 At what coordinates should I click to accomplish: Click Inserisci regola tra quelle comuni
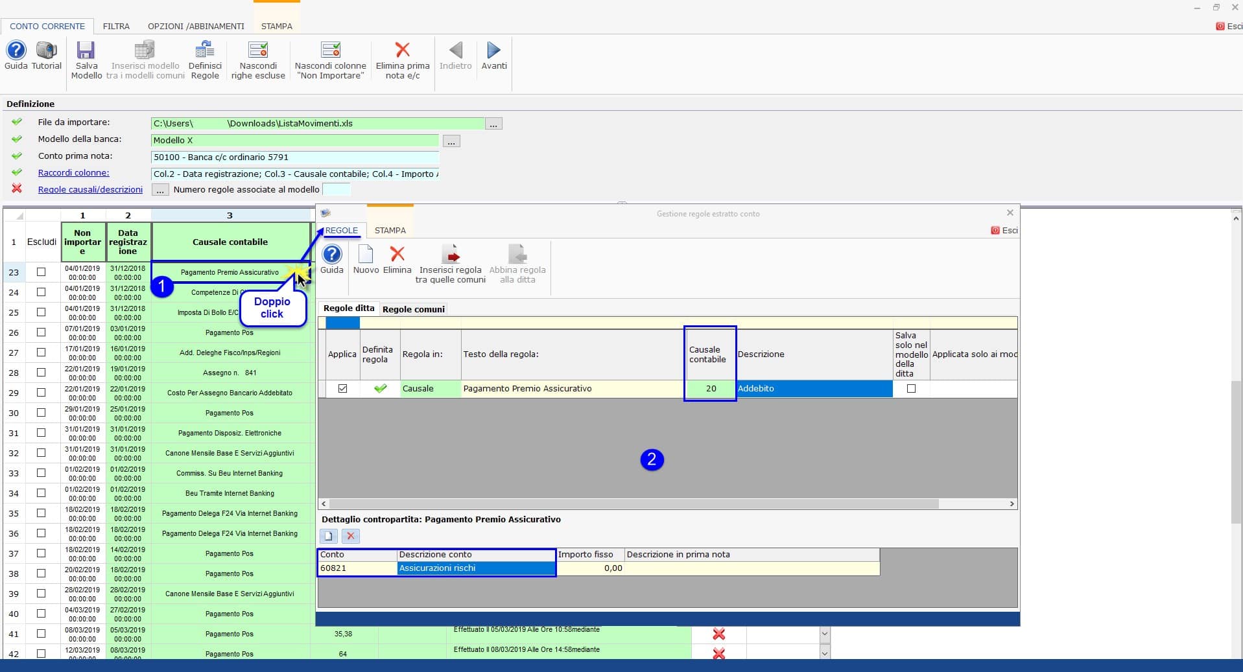tap(451, 255)
